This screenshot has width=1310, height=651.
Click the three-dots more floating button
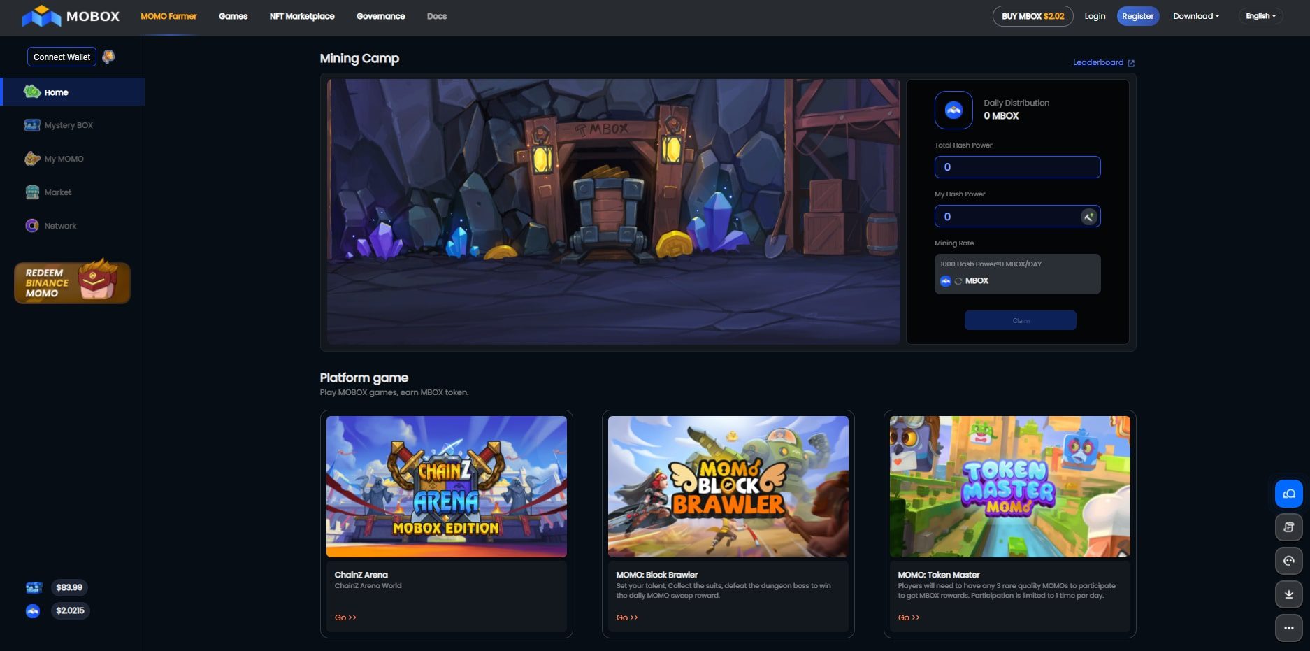[1288, 628]
